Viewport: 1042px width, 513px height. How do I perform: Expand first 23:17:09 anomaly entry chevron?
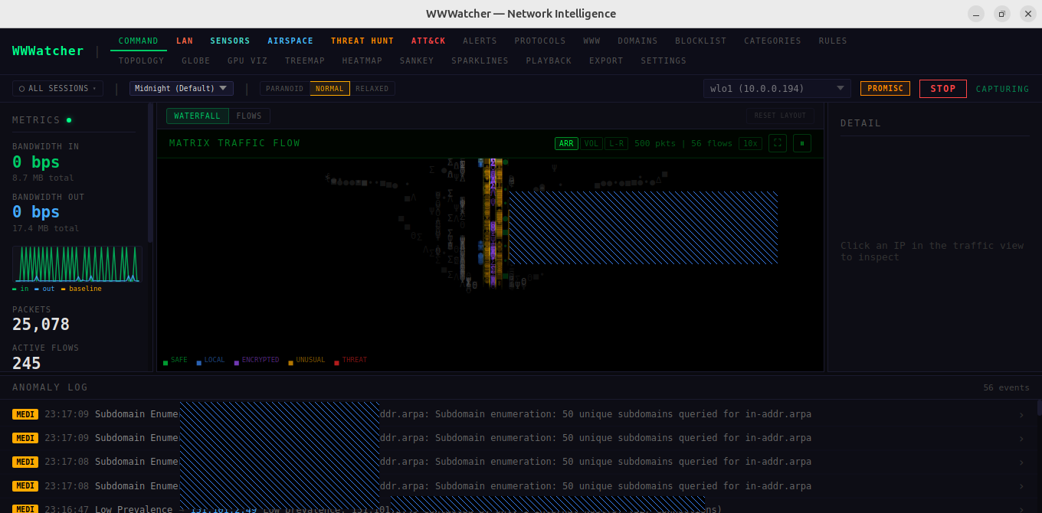coord(1021,415)
